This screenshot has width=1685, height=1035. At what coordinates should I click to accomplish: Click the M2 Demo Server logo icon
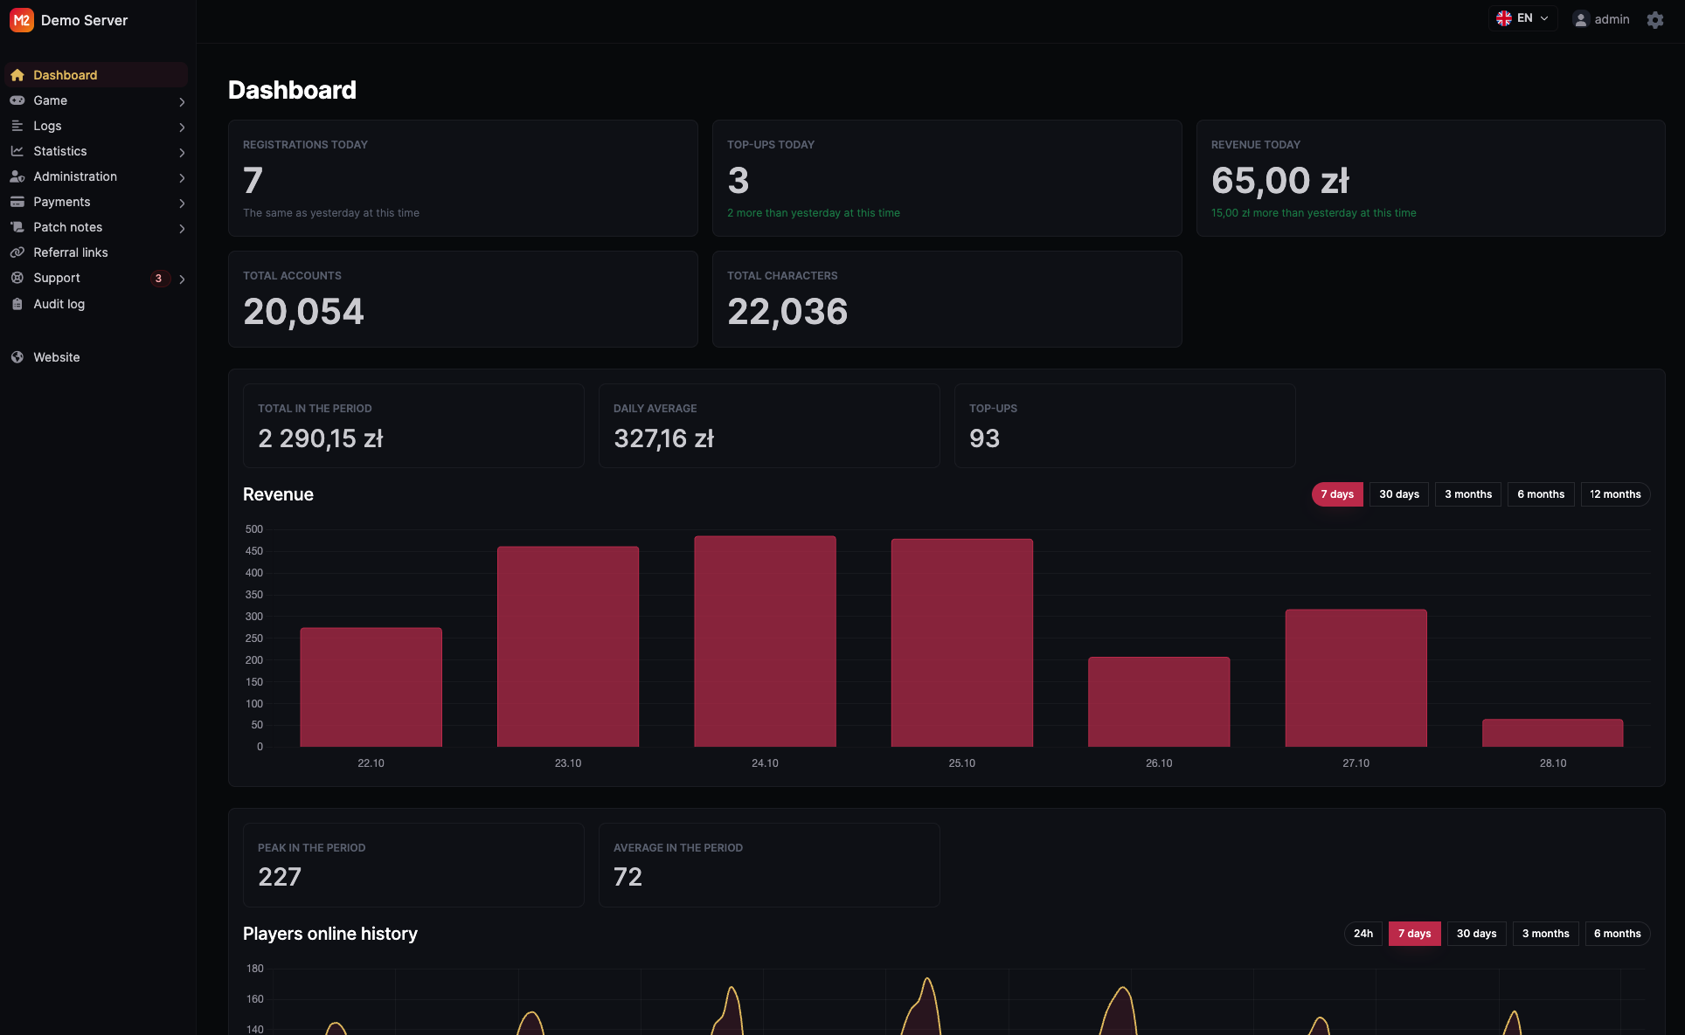(x=21, y=20)
